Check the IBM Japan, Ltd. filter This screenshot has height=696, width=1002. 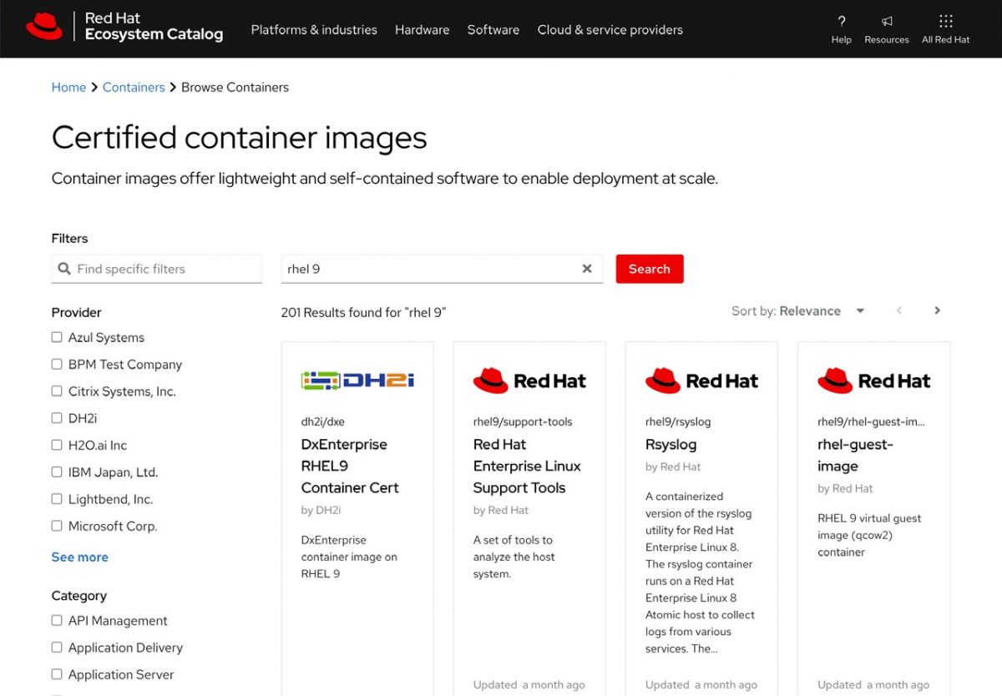[x=57, y=472]
